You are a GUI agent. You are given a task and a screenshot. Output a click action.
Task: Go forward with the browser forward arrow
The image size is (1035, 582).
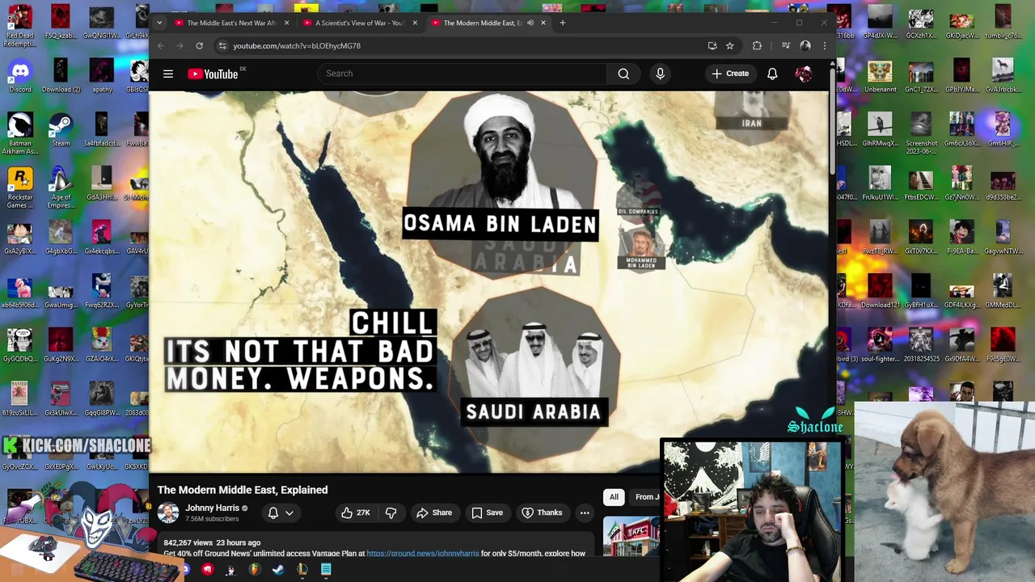(x=180, y=46)
